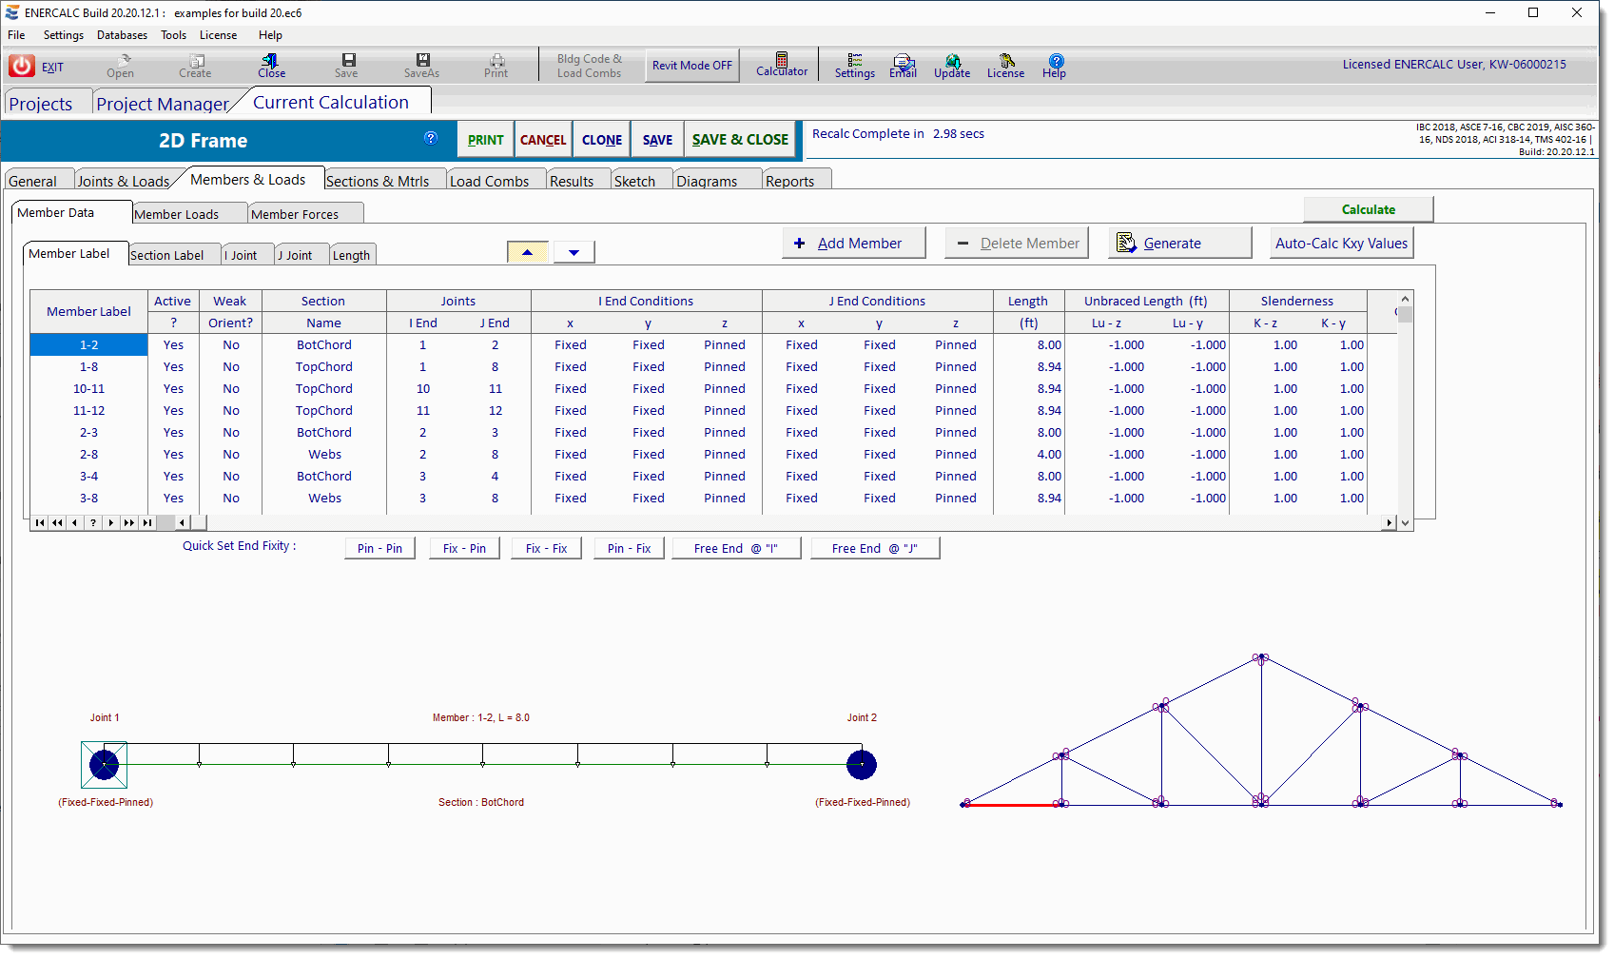Screen dimensions: 1614x959
Task: Click the red EXIT power icon
Action: (x=22, y=66)
